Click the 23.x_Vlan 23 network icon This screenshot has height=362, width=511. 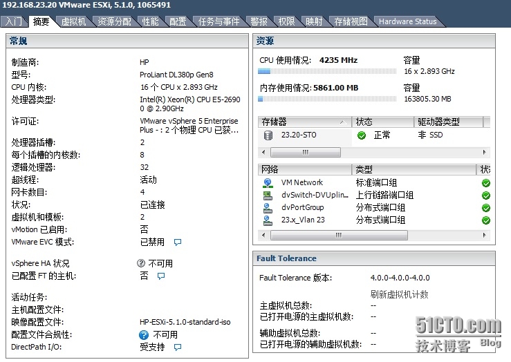click(268, 220)
